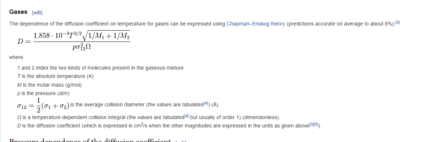The height and width of the screenshot is (142, 422).
Task: Click the 'T is the absolute temperature' line
Action: (x=55, y=76)
